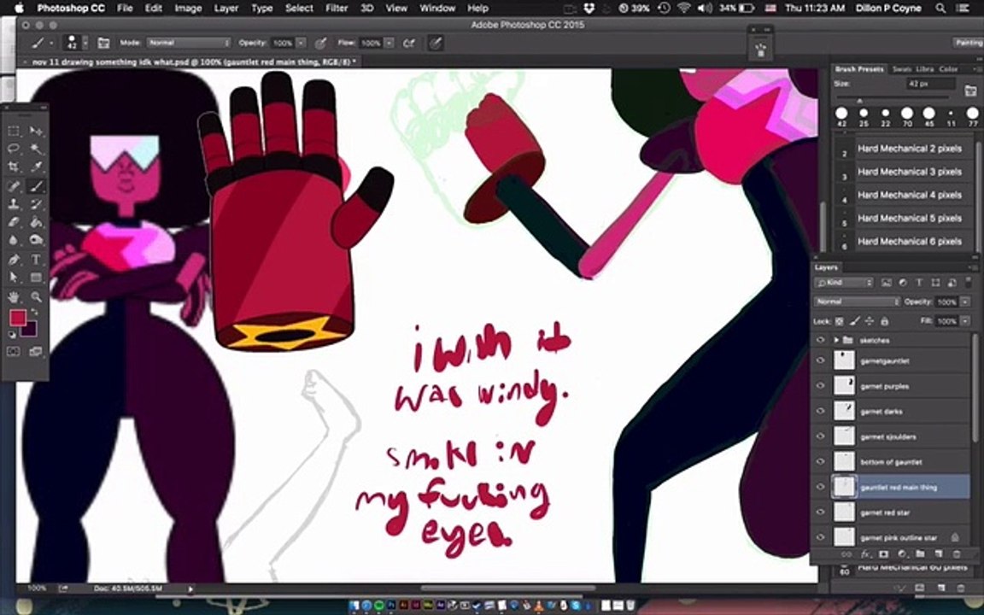Open the Window menu

click(x=436, y=9)
